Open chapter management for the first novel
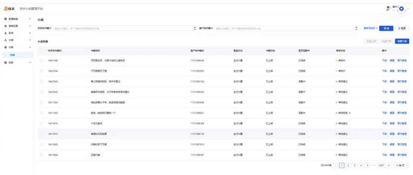 [x=402, y=60]
